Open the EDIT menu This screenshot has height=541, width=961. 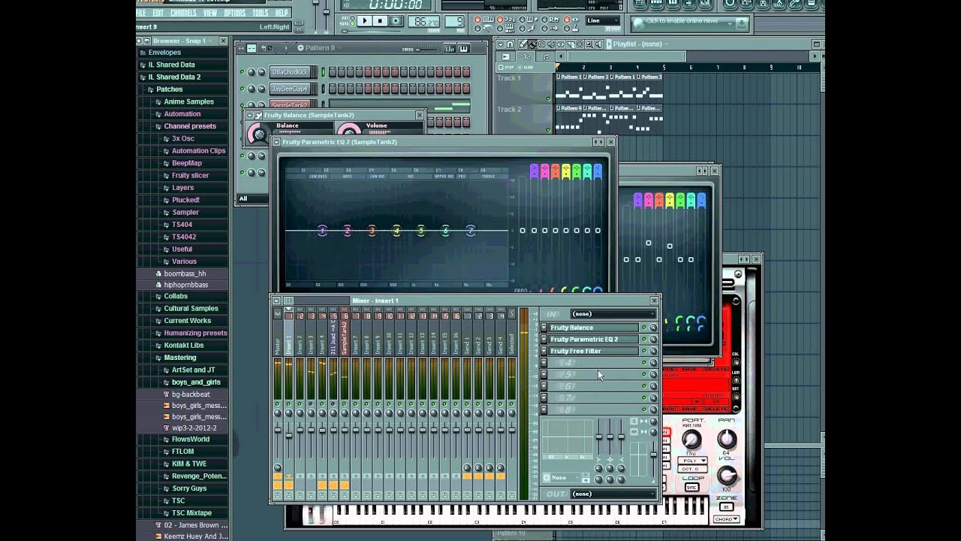(x=158, y=13)
